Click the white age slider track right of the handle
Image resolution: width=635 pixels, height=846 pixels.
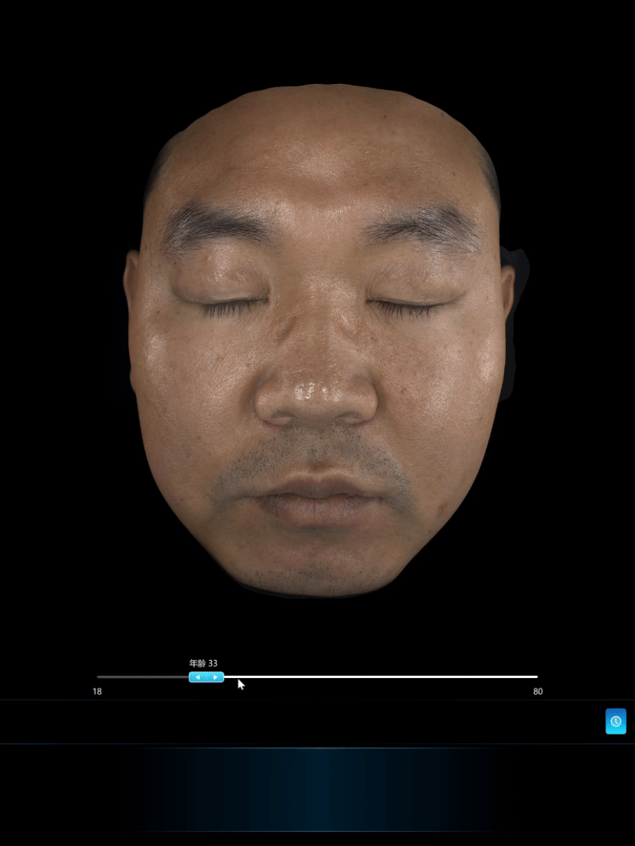pos(381,677)
